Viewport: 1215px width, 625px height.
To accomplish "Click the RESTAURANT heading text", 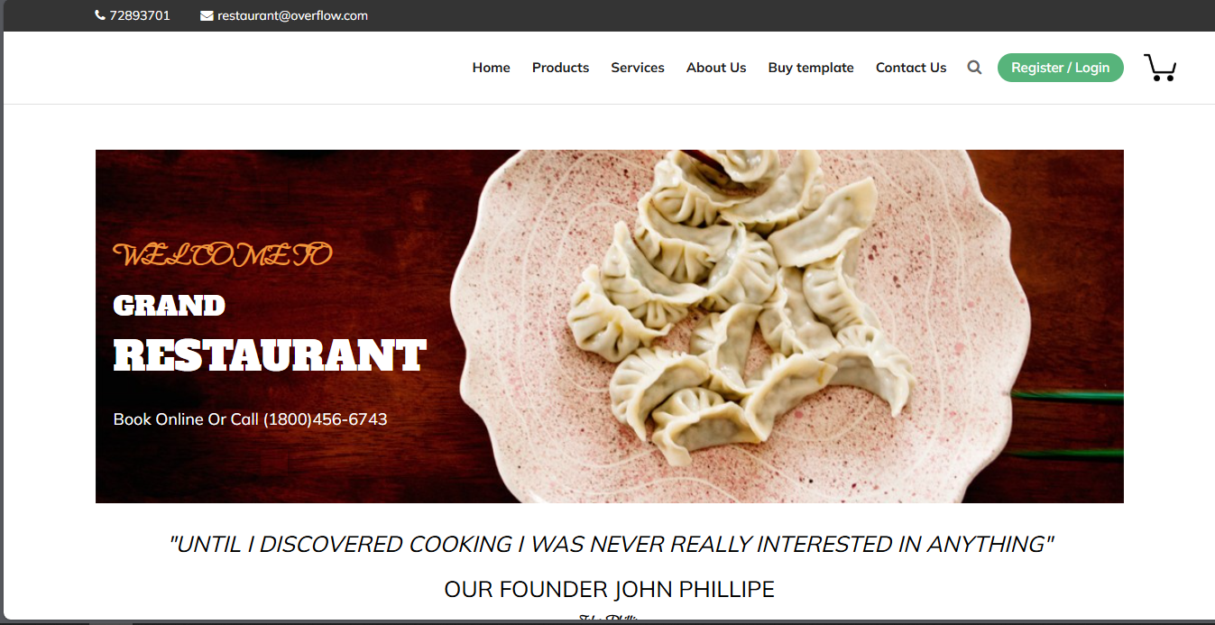I will click(x=270, y=355).
